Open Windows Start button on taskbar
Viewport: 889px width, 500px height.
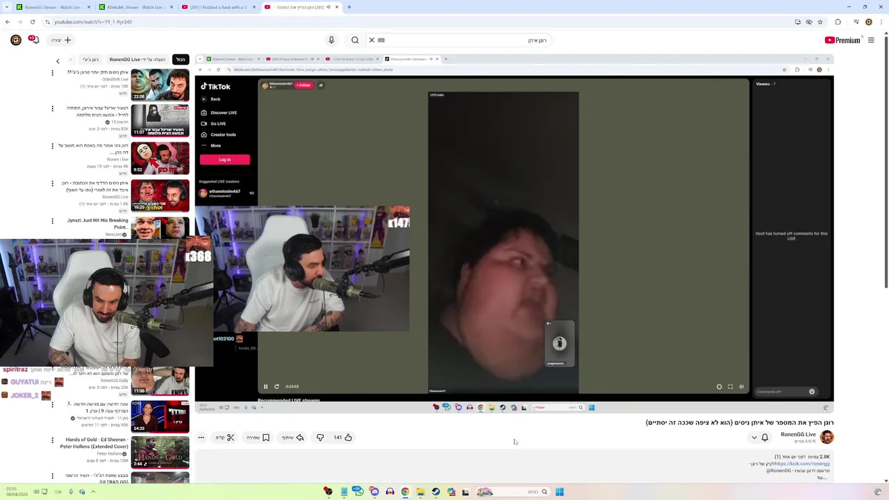(559, 492)
